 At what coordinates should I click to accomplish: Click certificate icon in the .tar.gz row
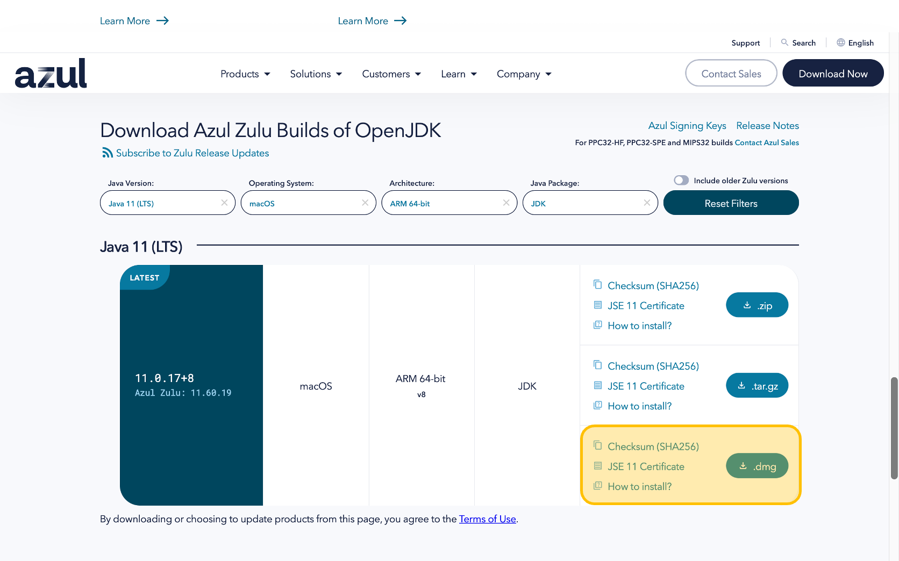(597, 385)
